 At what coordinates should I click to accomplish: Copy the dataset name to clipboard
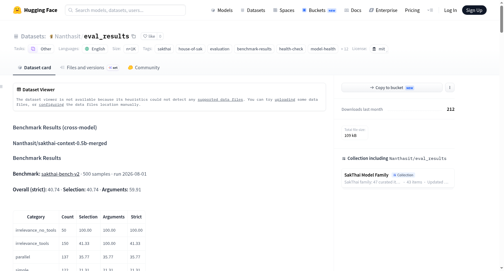pyautogui.click(x=134, y=36)
